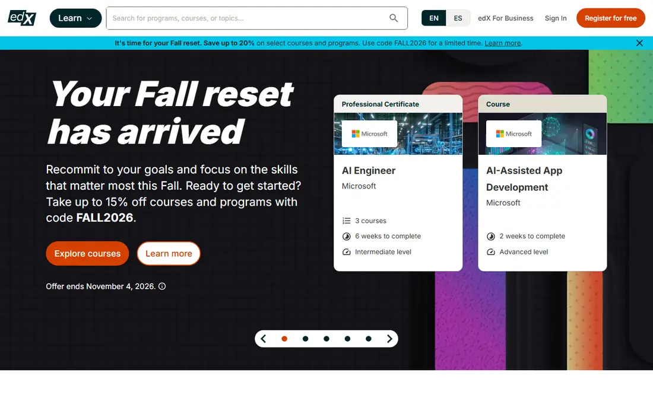Click '2 weeks to complete' text
This screenshot has width=653, height=408.
coord(532,236)
